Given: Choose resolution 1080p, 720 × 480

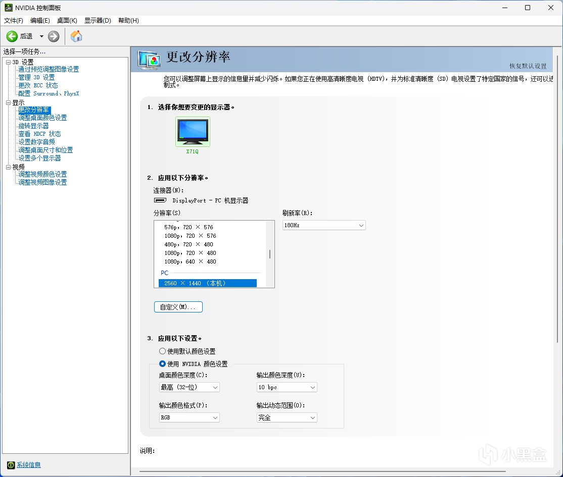Looking at the screenshot, I should (191, 253).
